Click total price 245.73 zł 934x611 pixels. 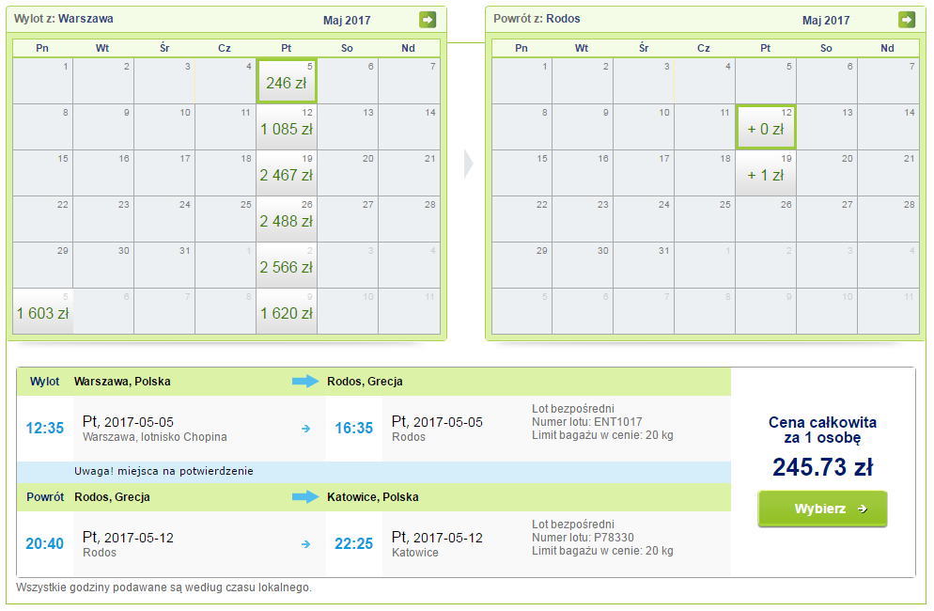pos(822,467)
